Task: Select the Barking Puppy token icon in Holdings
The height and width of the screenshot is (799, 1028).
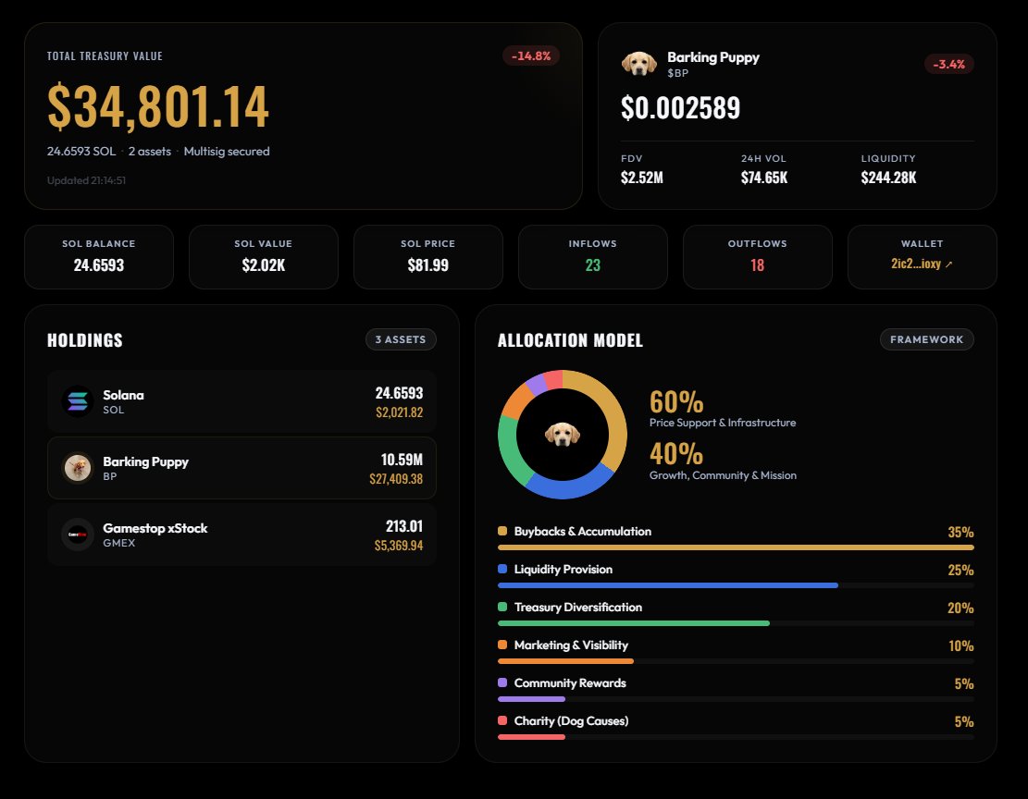Action: (x=77, y=468)
